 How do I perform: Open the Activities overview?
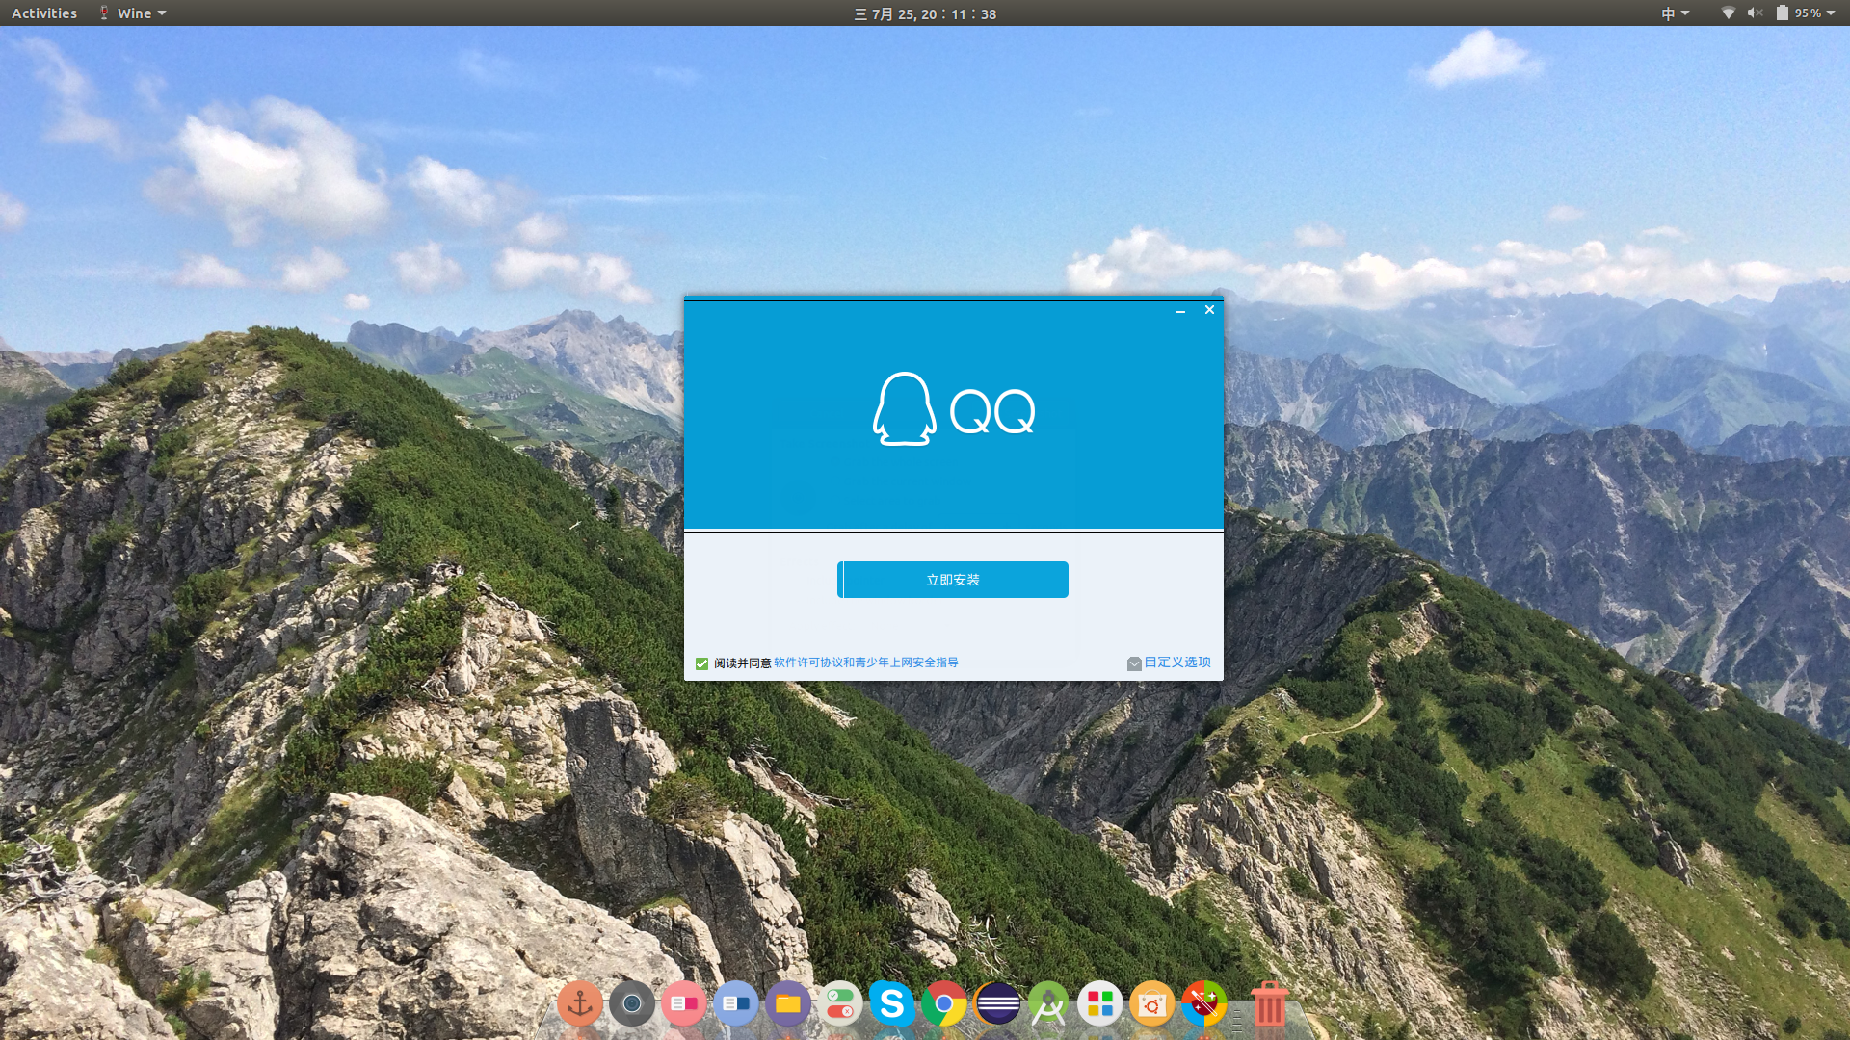point(44,13)
